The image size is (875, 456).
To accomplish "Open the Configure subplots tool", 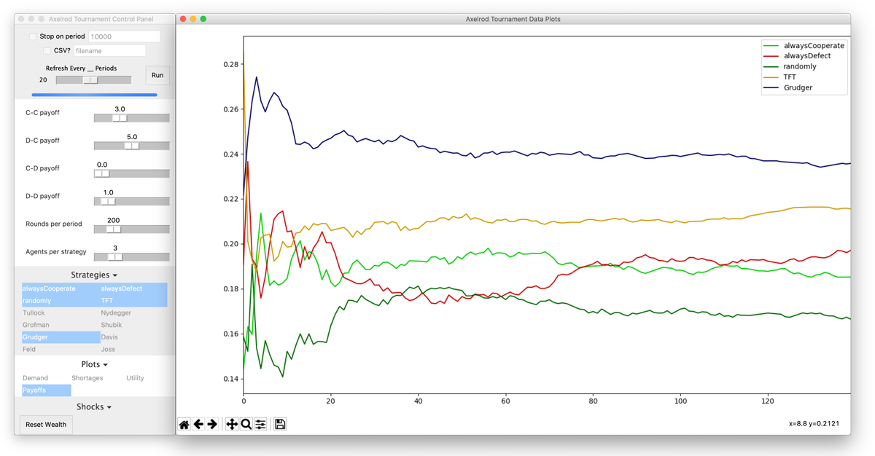I will (260, 424).
